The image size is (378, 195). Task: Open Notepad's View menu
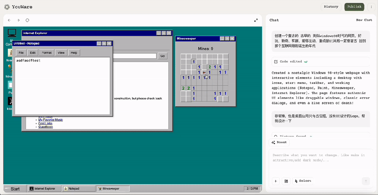pyautogui.click(x=61, y=53)
